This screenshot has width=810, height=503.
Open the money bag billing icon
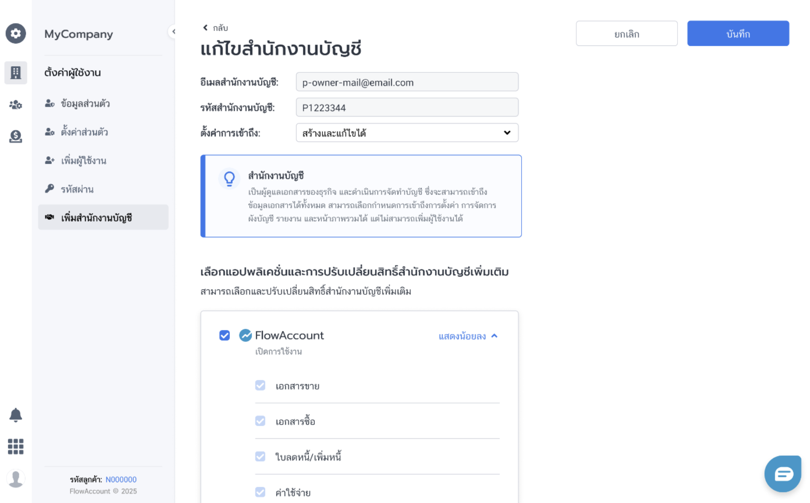(x=15, y=136)
